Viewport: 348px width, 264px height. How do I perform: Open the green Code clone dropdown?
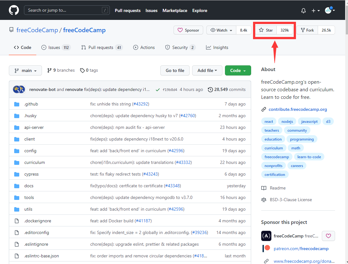pos(238,70)
